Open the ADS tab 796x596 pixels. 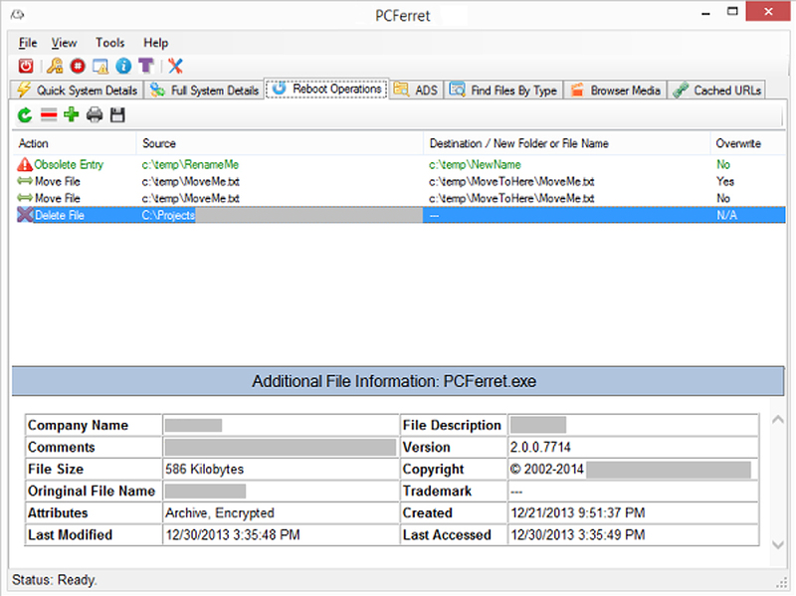416,90
